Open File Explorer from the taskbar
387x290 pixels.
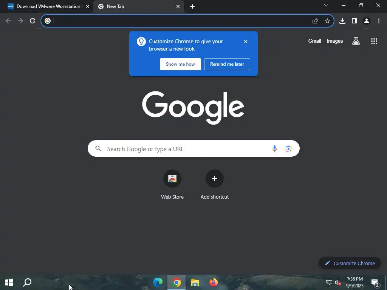click(x=195, y=282)
